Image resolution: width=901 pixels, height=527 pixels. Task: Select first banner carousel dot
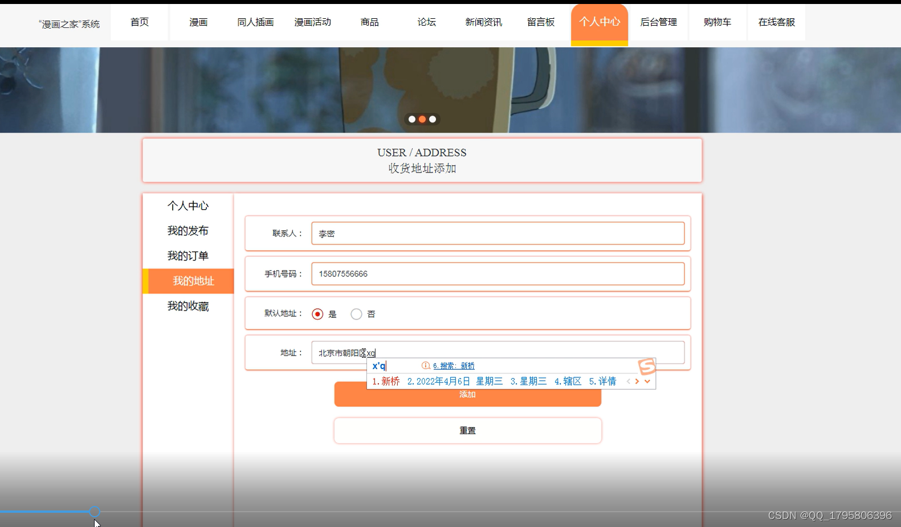(x=412, y=119)
